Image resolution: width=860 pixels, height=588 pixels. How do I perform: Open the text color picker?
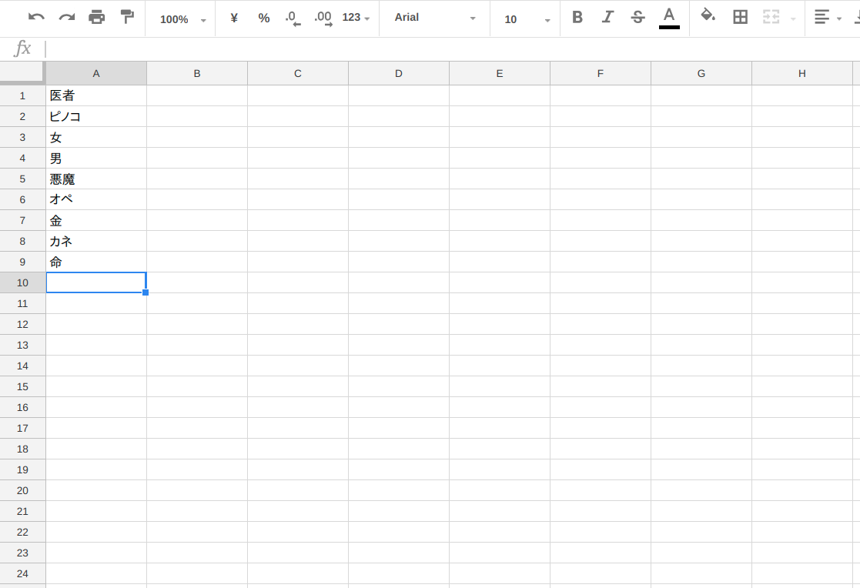(668, 18)
